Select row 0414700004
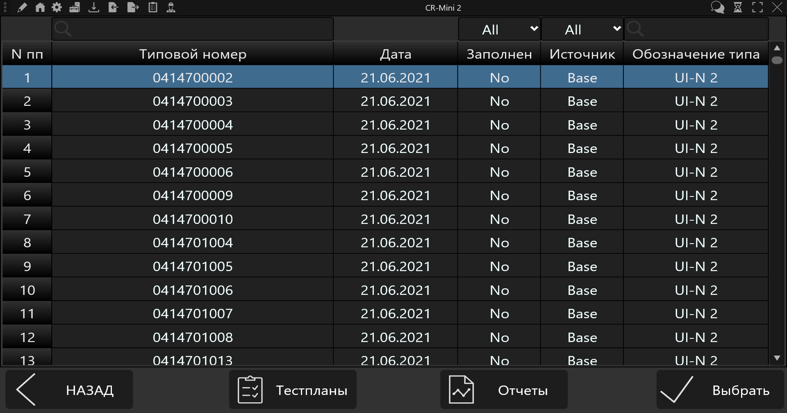787x413 pixels. (x=385, y=125)
